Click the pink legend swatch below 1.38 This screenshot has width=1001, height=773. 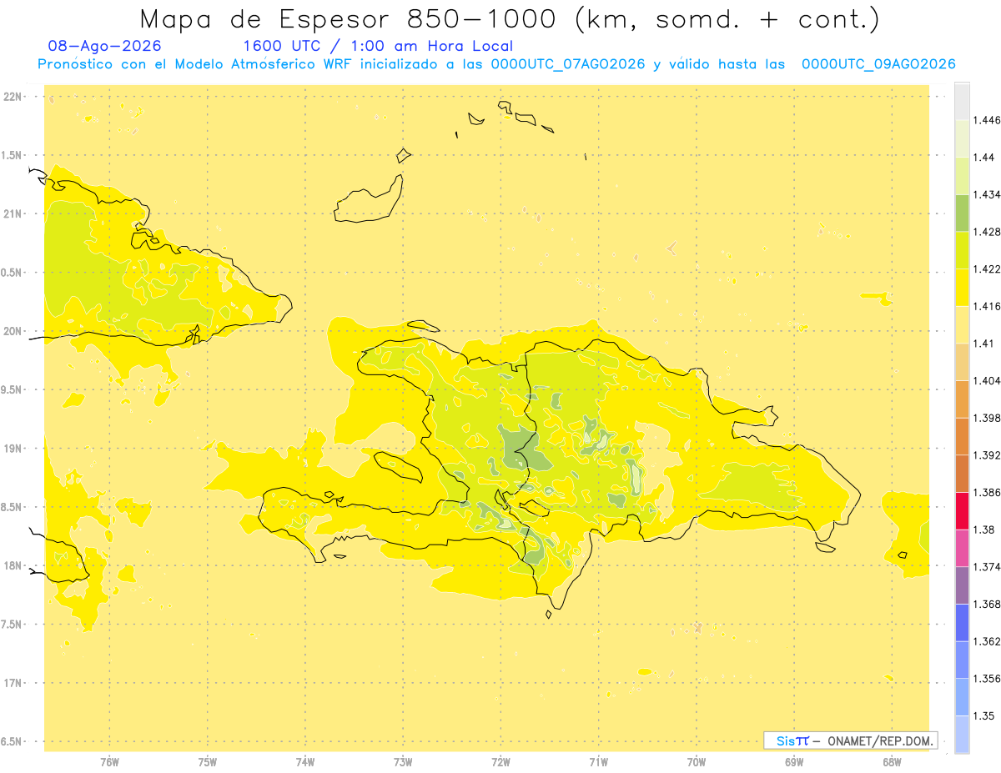pyautogui.click(x=962, y=548)
